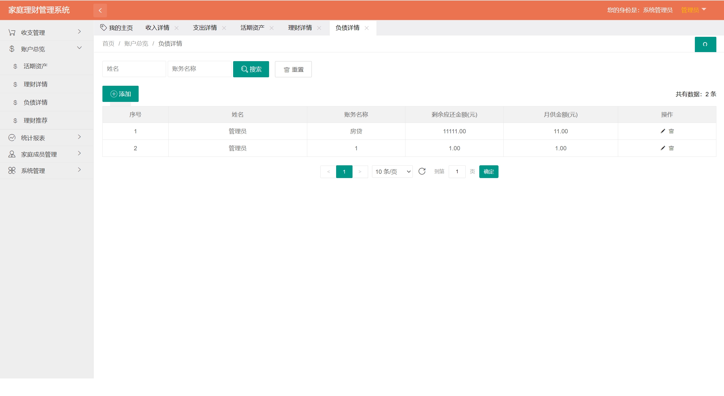Click the pencil edit icon for 房贷 row

663,131
